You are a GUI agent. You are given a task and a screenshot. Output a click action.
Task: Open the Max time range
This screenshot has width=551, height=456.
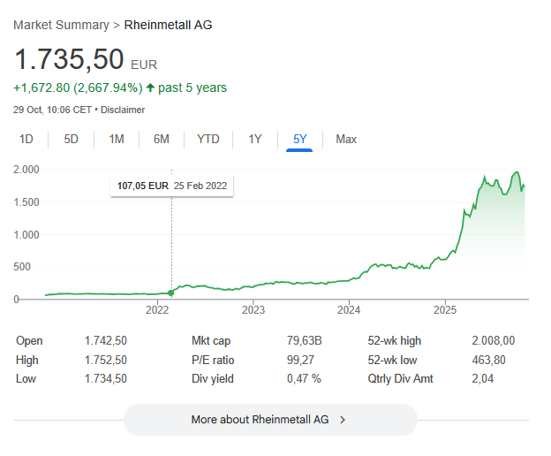(346, 140)
